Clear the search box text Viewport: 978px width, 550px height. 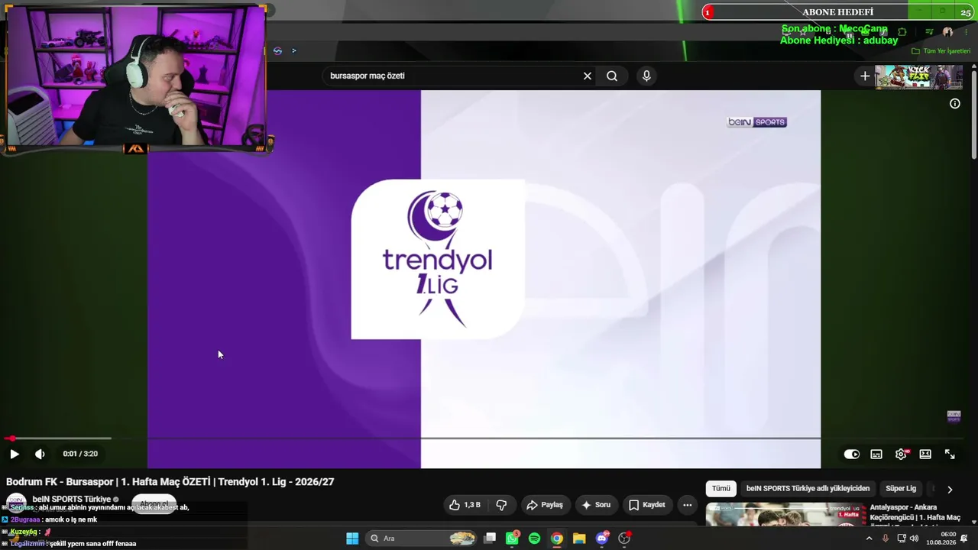coord(588,76)
